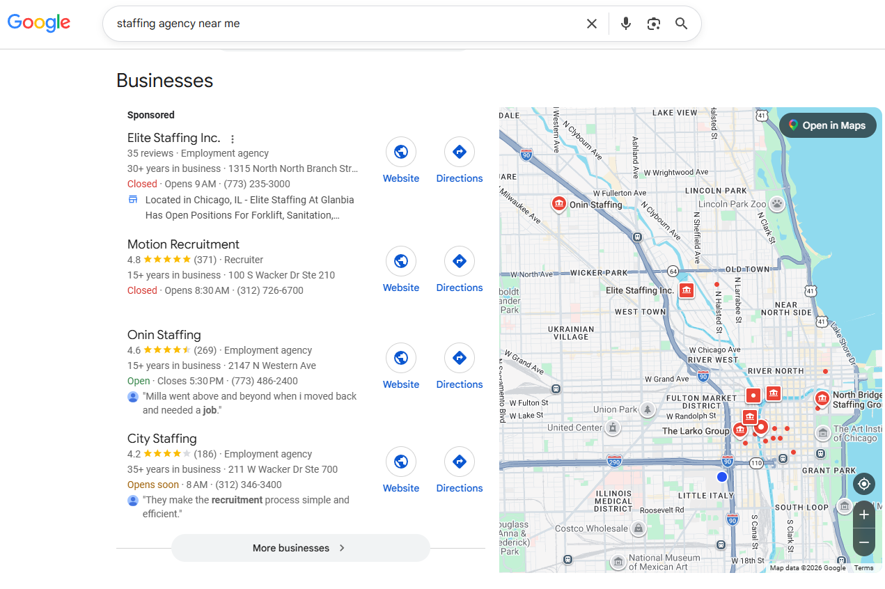
Task: Zoom in on the map
Action: [864, 515]
